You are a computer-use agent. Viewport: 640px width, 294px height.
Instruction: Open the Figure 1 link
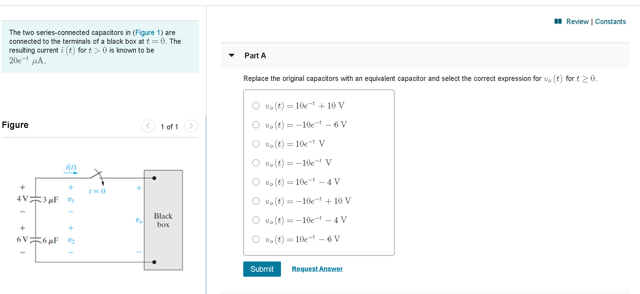tap(148, 33)
